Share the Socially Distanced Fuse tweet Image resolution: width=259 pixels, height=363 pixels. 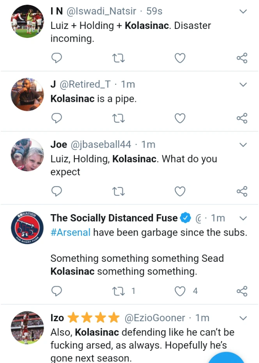click(x=242, y=291)
